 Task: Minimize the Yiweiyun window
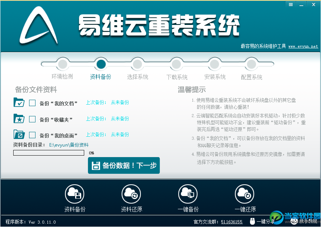(x=301, y=5)
